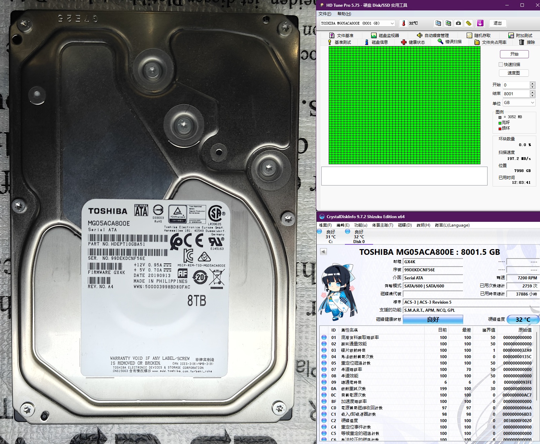The height and width of the screenshot is (444, 540).
Task: Click the blue status circle for attribute 07
Action: pos(324,369)
